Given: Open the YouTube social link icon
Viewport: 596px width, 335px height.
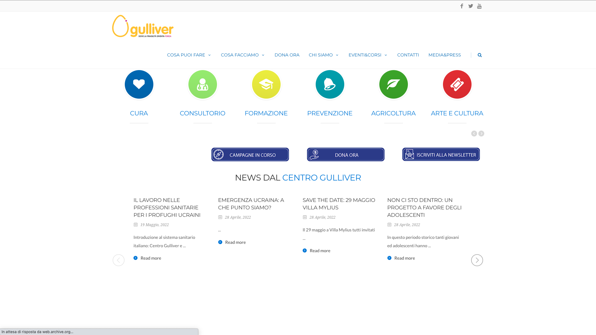Looking at the screenshot, I should point(479,6).
